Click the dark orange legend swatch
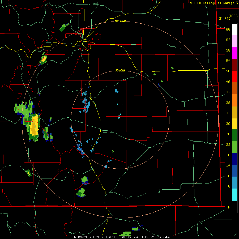Image resolution: width=239 pixels, height=239 pixels. coord(234,88)
